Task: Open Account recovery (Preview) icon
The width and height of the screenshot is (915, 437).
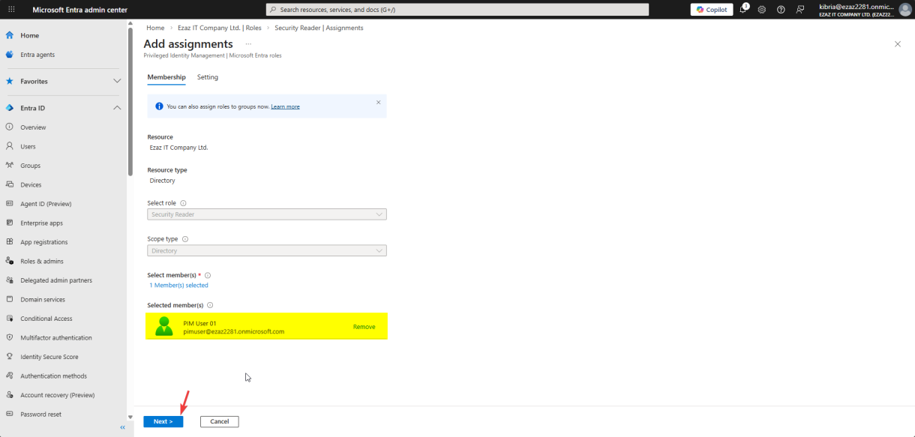Action: [x=10, y=395]
